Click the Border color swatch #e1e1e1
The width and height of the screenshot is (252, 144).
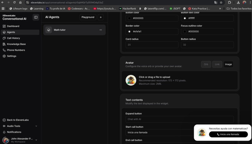[x=129, y=32]
